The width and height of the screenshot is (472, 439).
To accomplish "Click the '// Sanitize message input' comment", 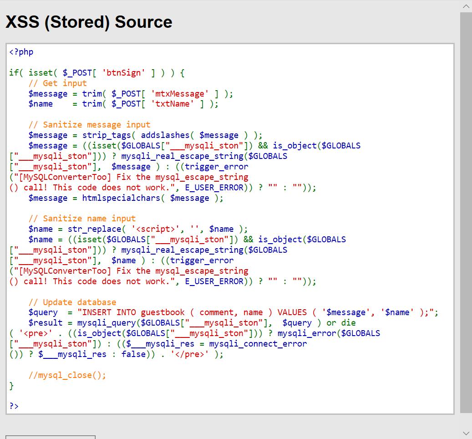I will [89, 125].
